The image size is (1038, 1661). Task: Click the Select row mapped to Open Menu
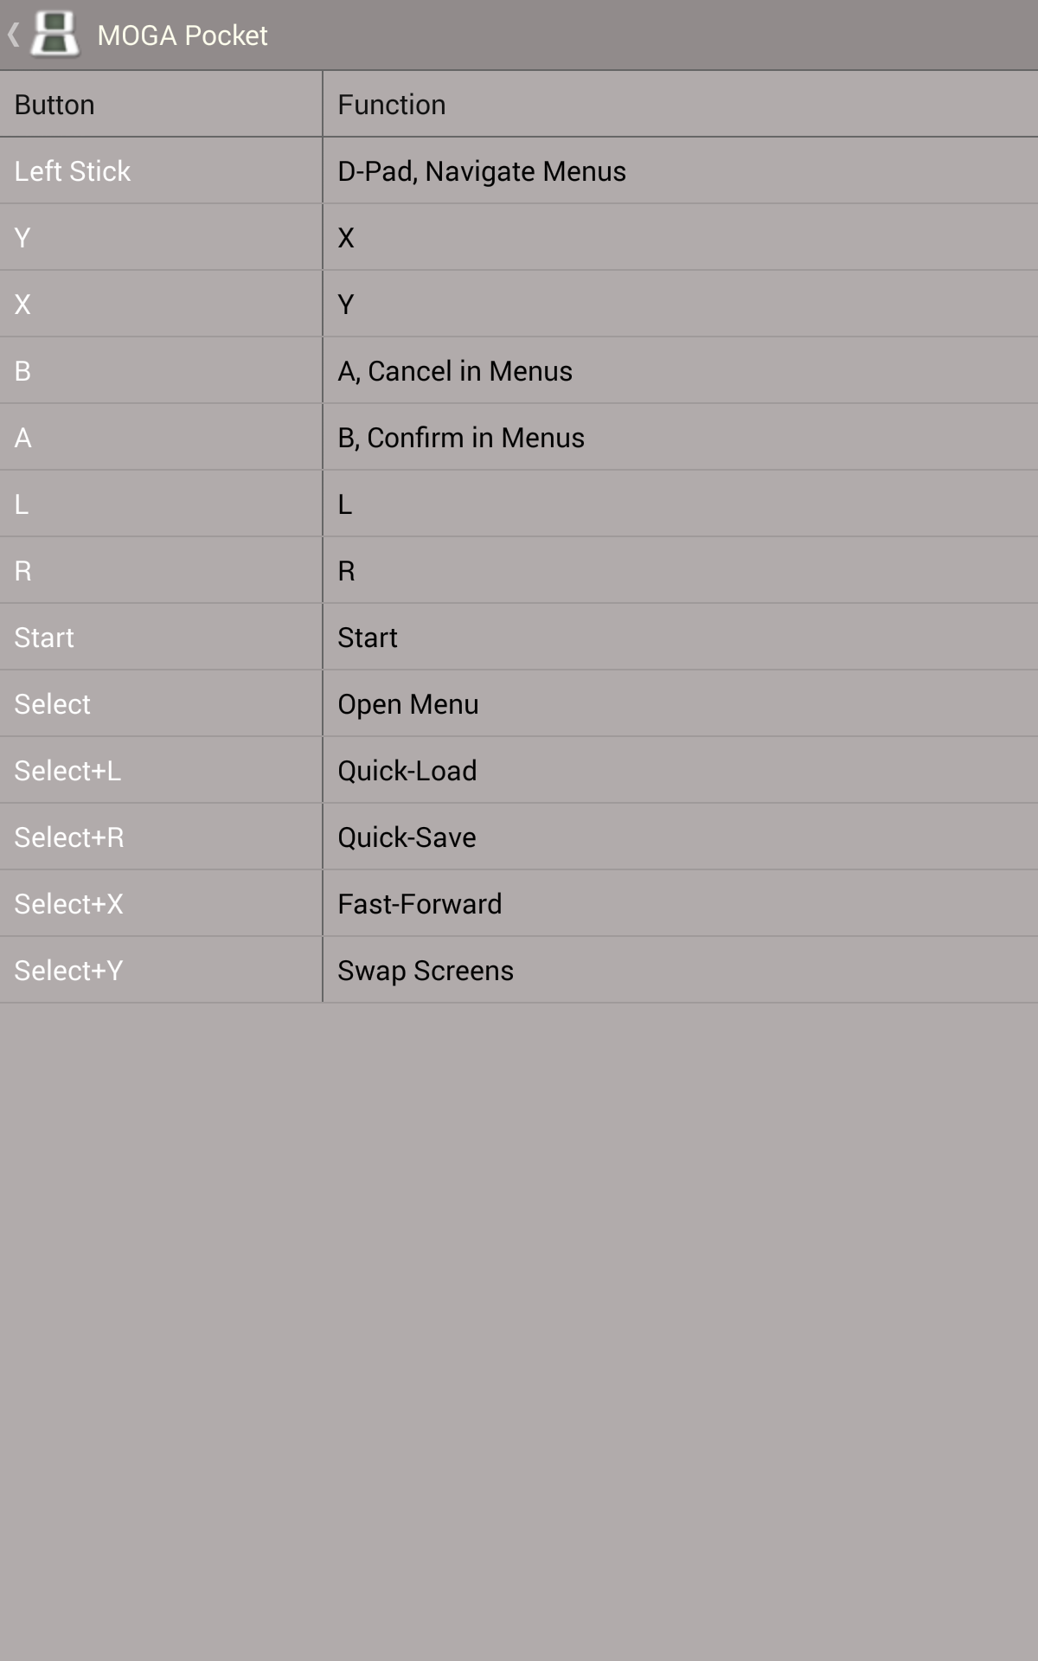pyautogui.click(x=160, y=703)
